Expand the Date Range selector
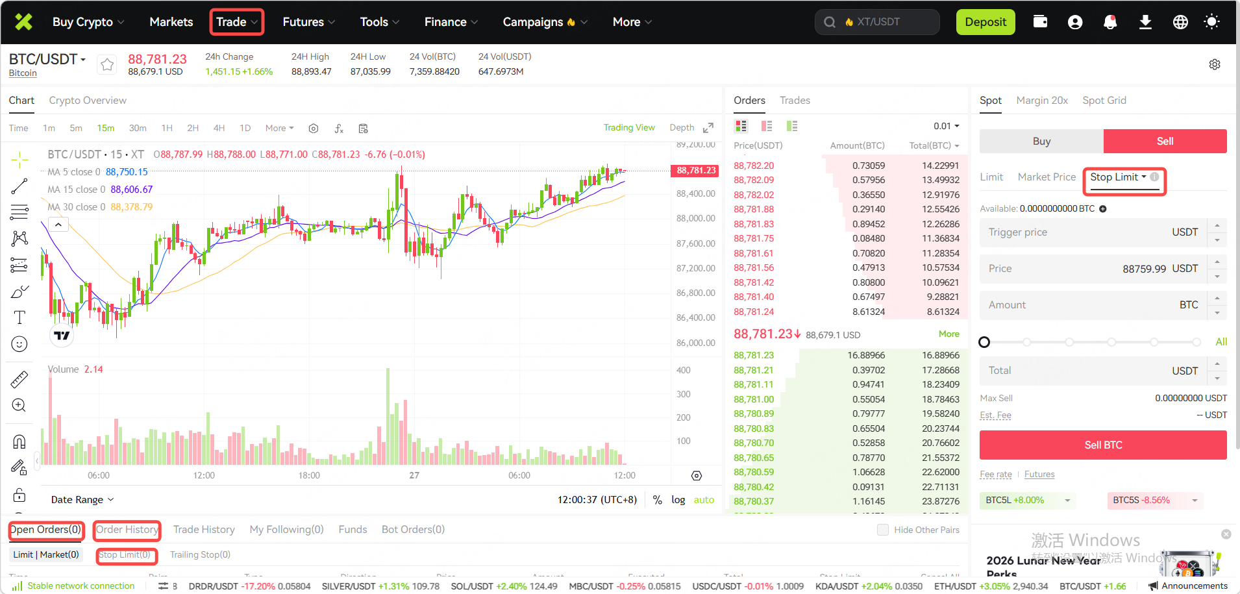 click(82, 500)
